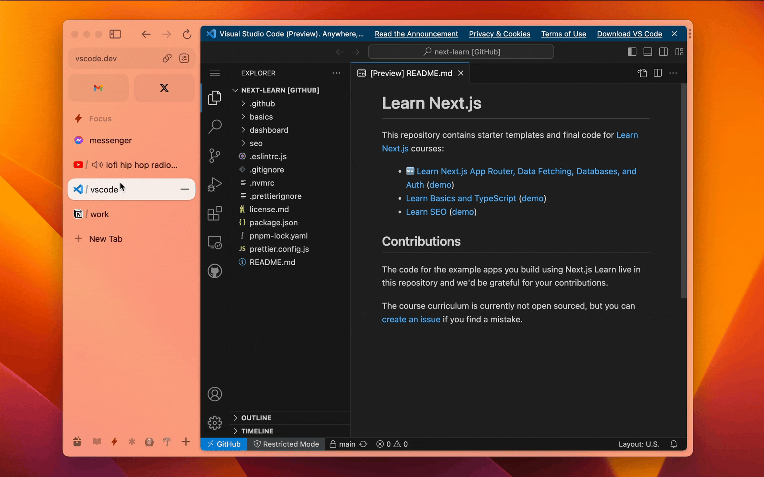764x477 pixels.
Task: Toggle the VS Code bottom panel
Action: pyautogui.click(x=648, y=52)
